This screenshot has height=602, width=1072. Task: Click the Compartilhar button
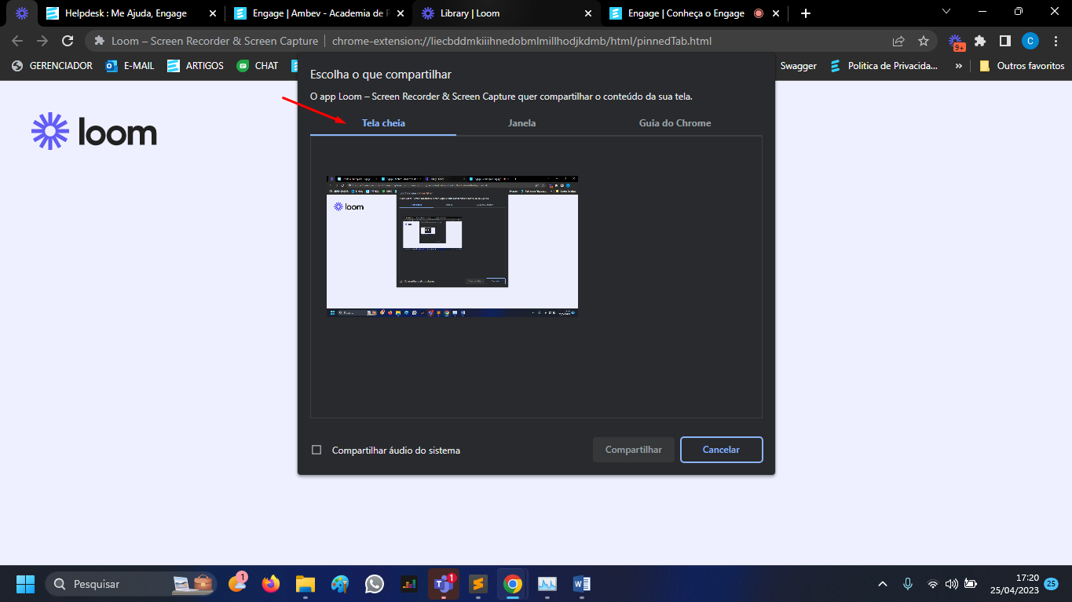pos(634,450)
